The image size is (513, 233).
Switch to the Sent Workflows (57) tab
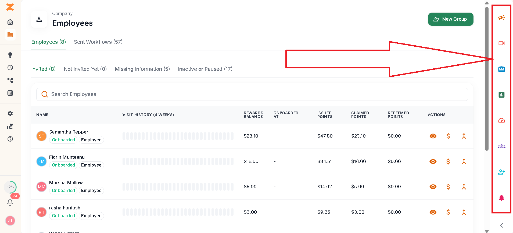point(98,42)
